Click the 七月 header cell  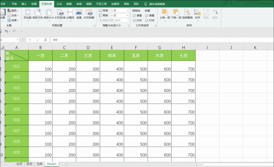pos(184,55)
